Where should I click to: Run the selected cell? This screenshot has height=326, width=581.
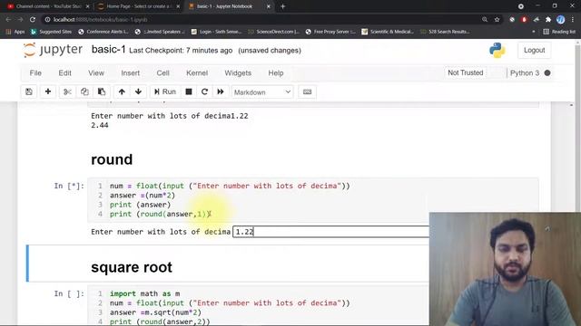(x=165, y=91)
